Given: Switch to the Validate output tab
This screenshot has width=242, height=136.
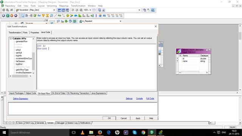Looking at the screenshot, I should coord(50,123).
